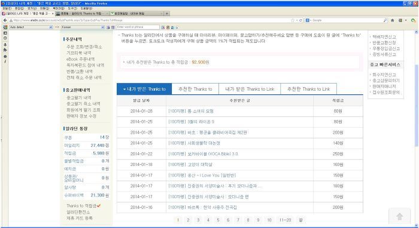Click the bookmarks toolbar icon next to home
The height and width of the screenshot is (228, 419).
click(x=400, y=20)
